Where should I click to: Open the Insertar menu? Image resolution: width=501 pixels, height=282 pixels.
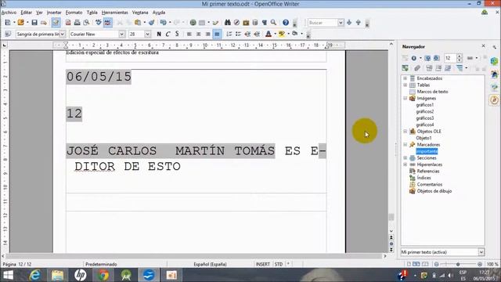pos(54,13)
